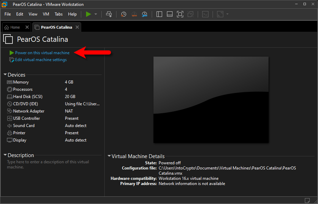Open the Tabs menu
Image resolution: width=318 pixels, height=204 pixels.
click(x=59, y=14)
